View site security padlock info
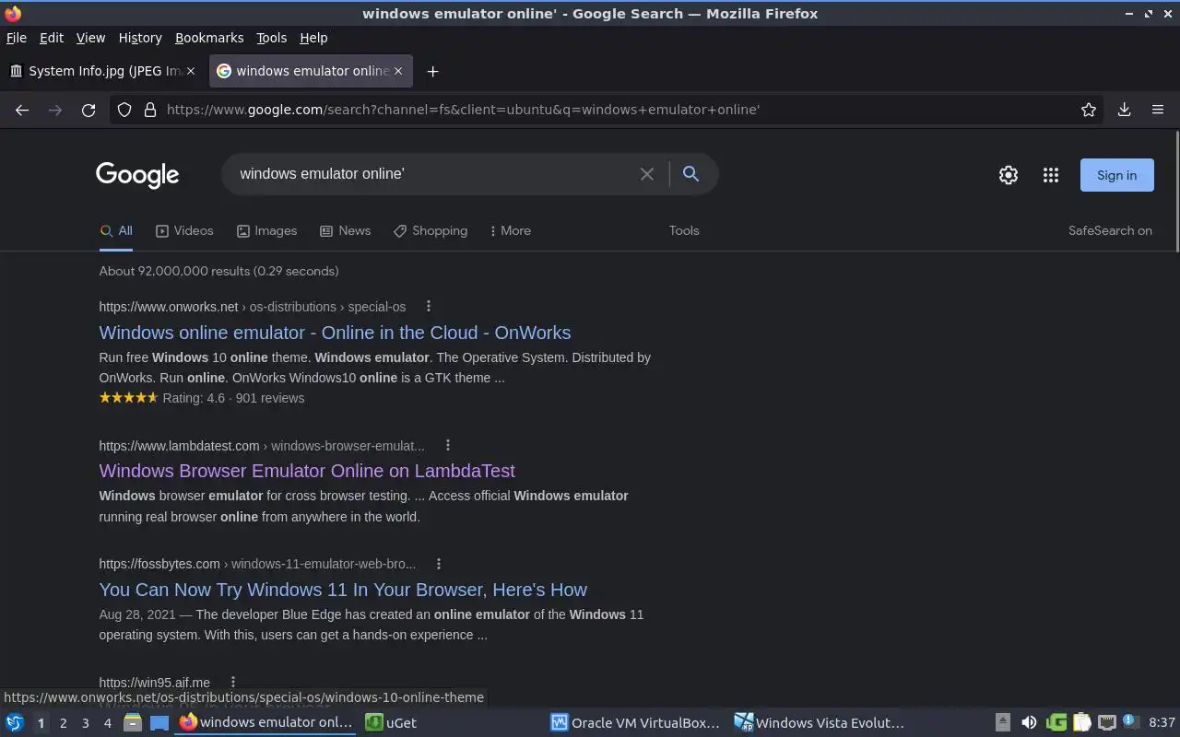The height and width of the screenshot is (737, 1180). 150,110
